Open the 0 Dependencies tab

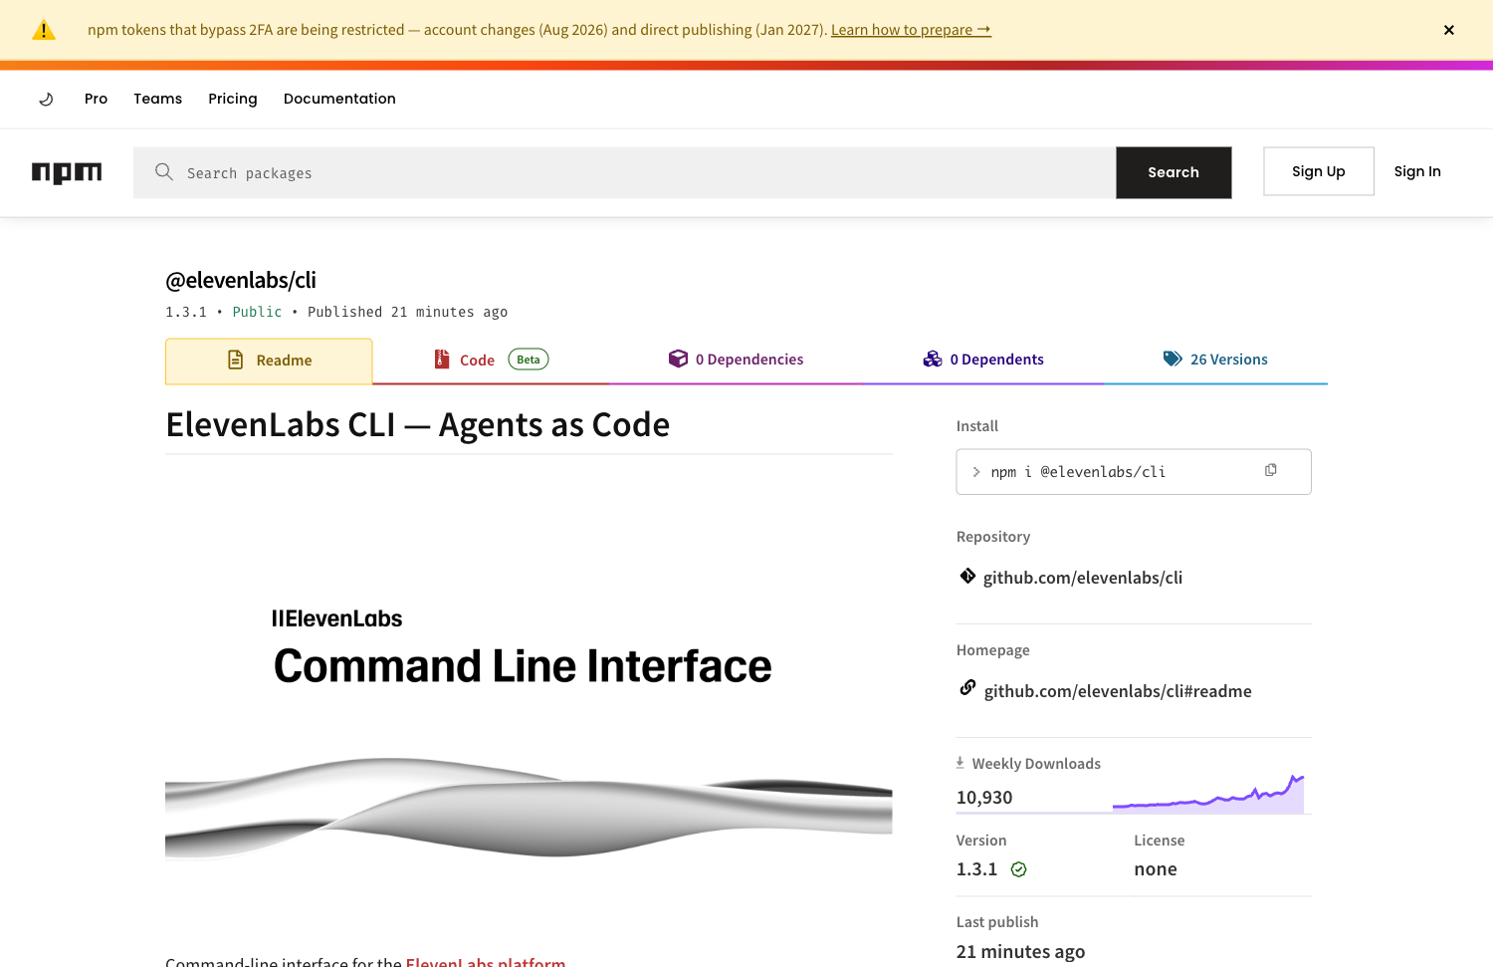click(x=736, y=360)
